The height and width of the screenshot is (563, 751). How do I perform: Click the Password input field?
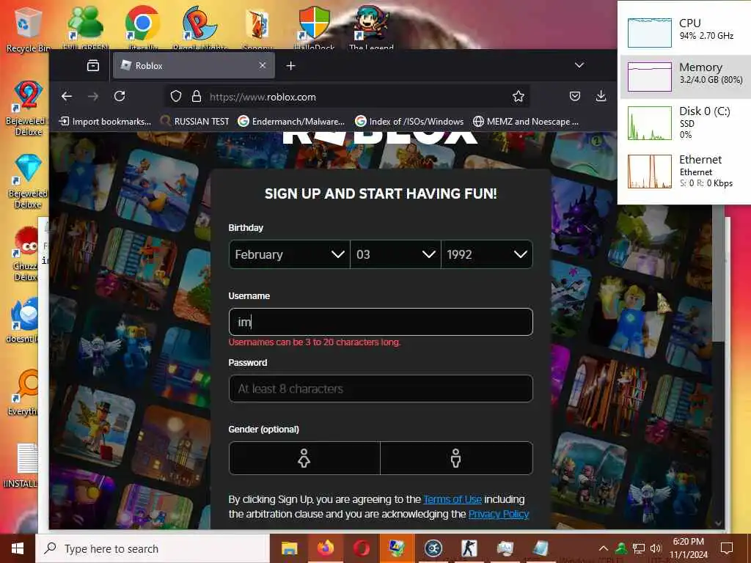click(381, 389)
